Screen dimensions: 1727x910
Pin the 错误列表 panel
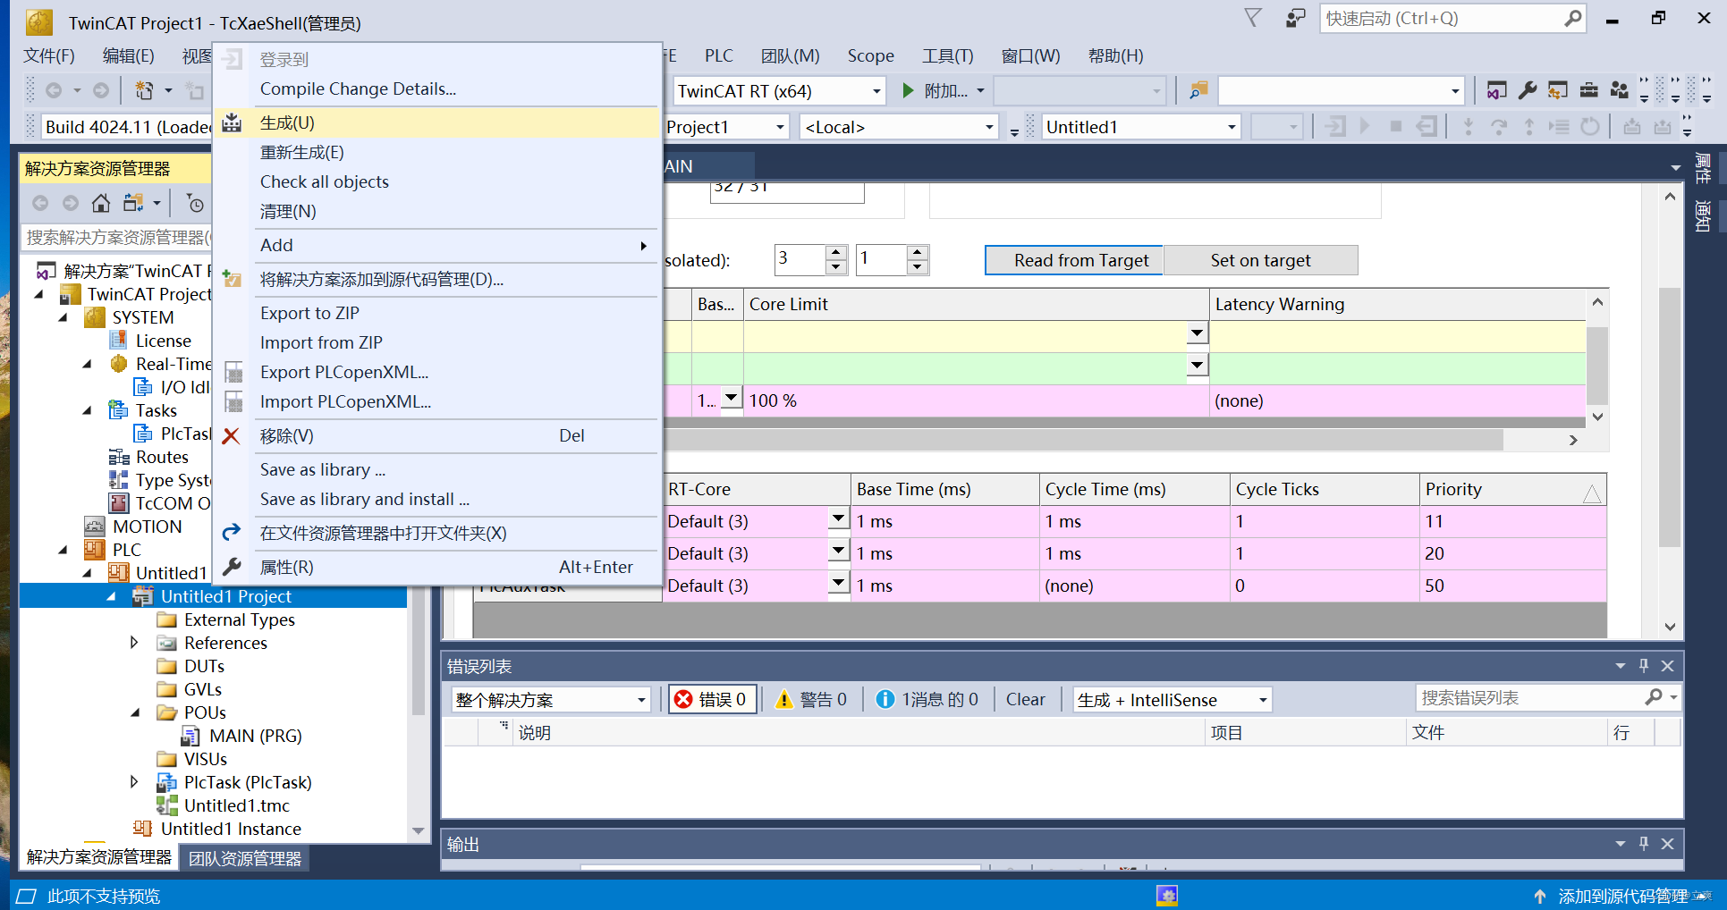point(1644,666)
